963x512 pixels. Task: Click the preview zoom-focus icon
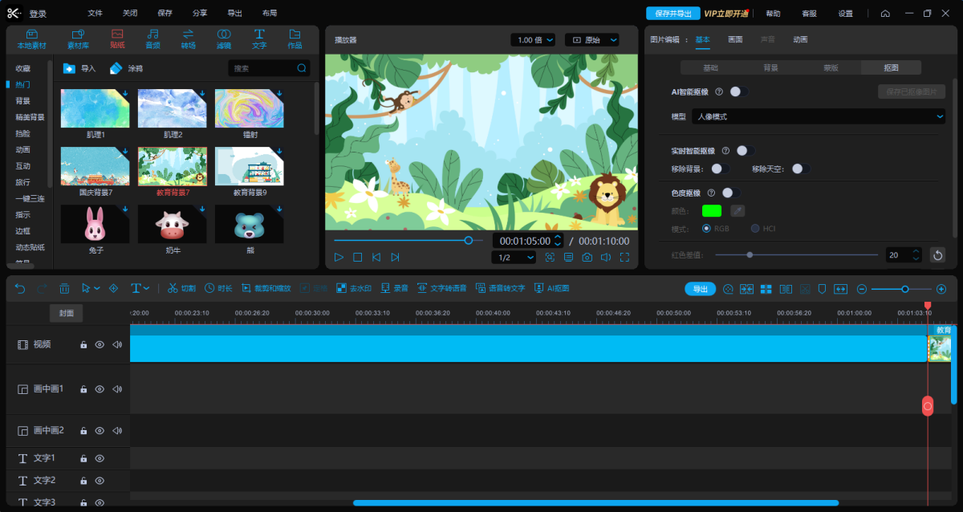pos(550,257)
